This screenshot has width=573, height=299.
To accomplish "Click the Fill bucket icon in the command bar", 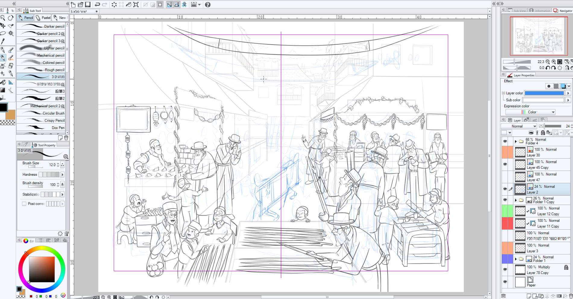I will point(129,5).
